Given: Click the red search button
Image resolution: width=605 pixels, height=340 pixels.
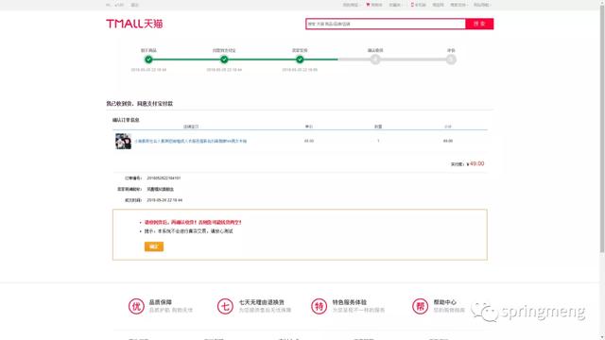Looking at the screenshot, I should click(479, 24).
